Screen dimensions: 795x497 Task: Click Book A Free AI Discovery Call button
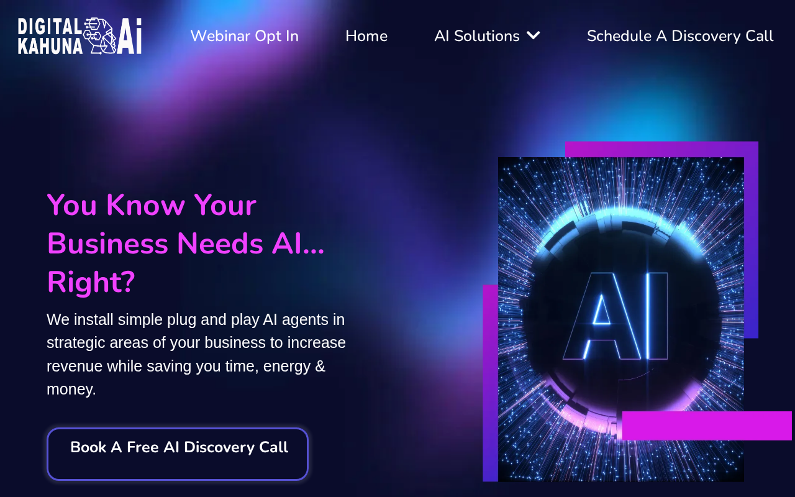coord(178,454)
